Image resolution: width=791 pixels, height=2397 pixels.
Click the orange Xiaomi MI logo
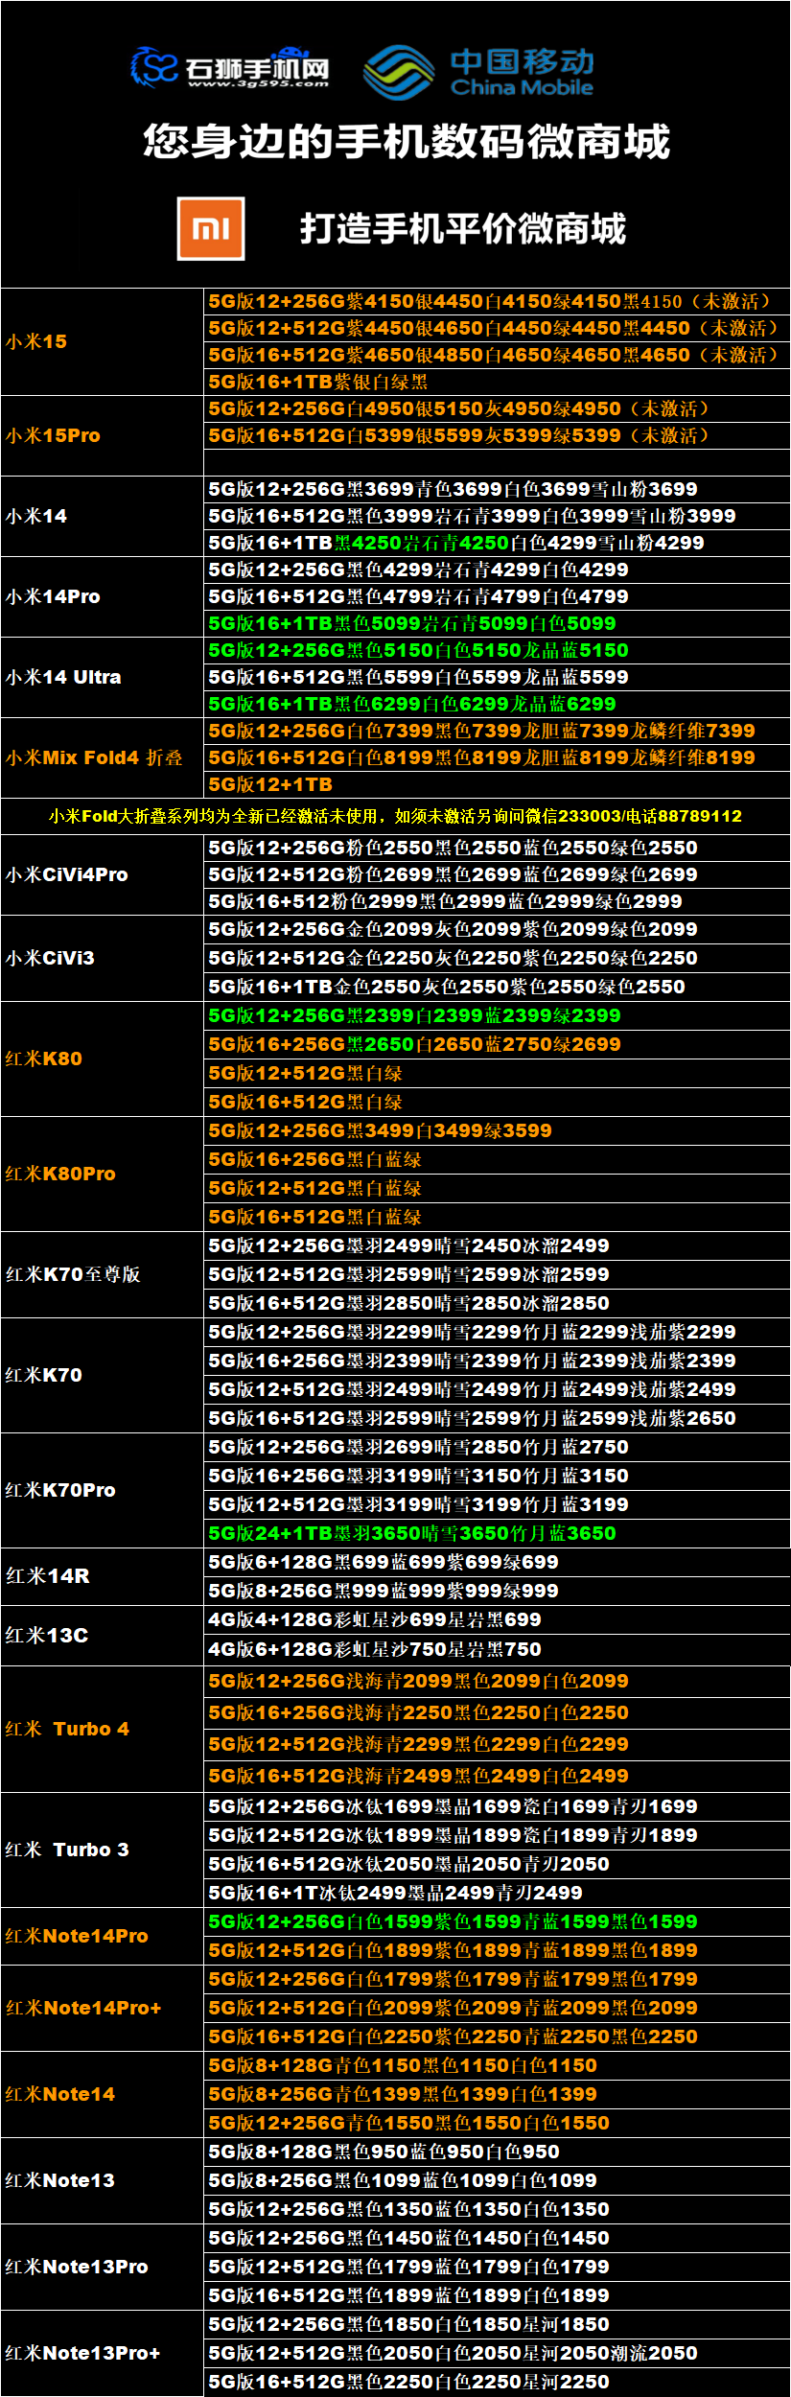pos(211,228)
